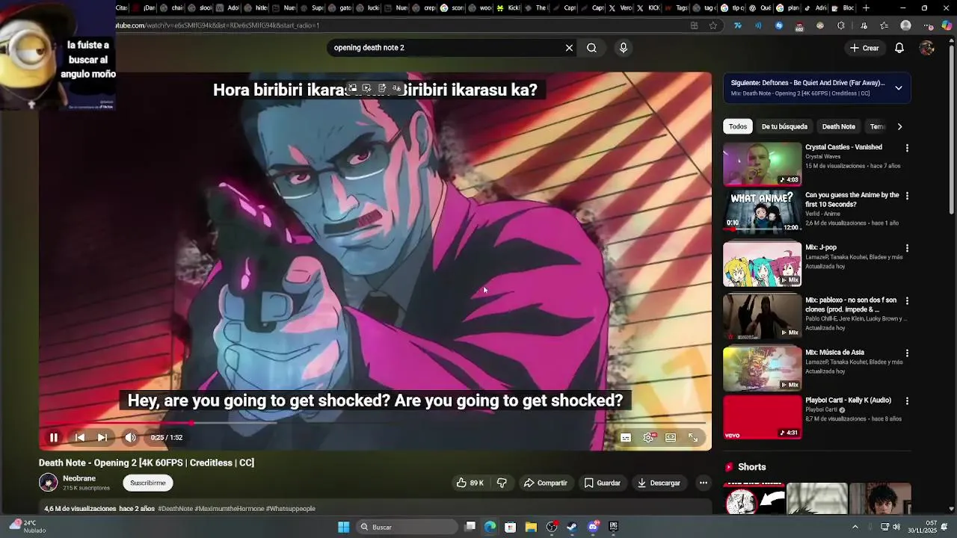Click the Descargar download button
The image size is (957, 538).
click(x=659, y=483)
